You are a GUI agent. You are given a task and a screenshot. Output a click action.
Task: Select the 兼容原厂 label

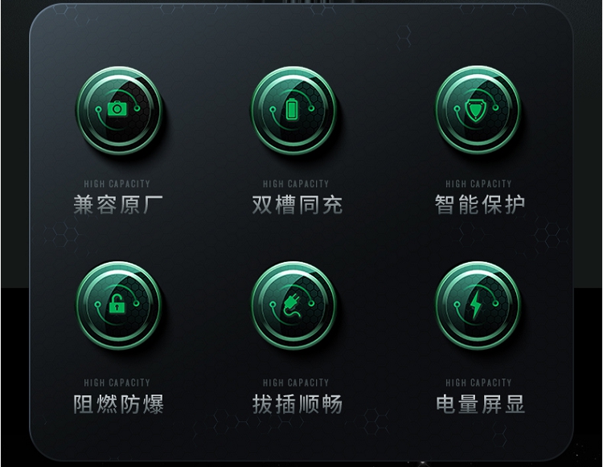[x=118, y=204]
